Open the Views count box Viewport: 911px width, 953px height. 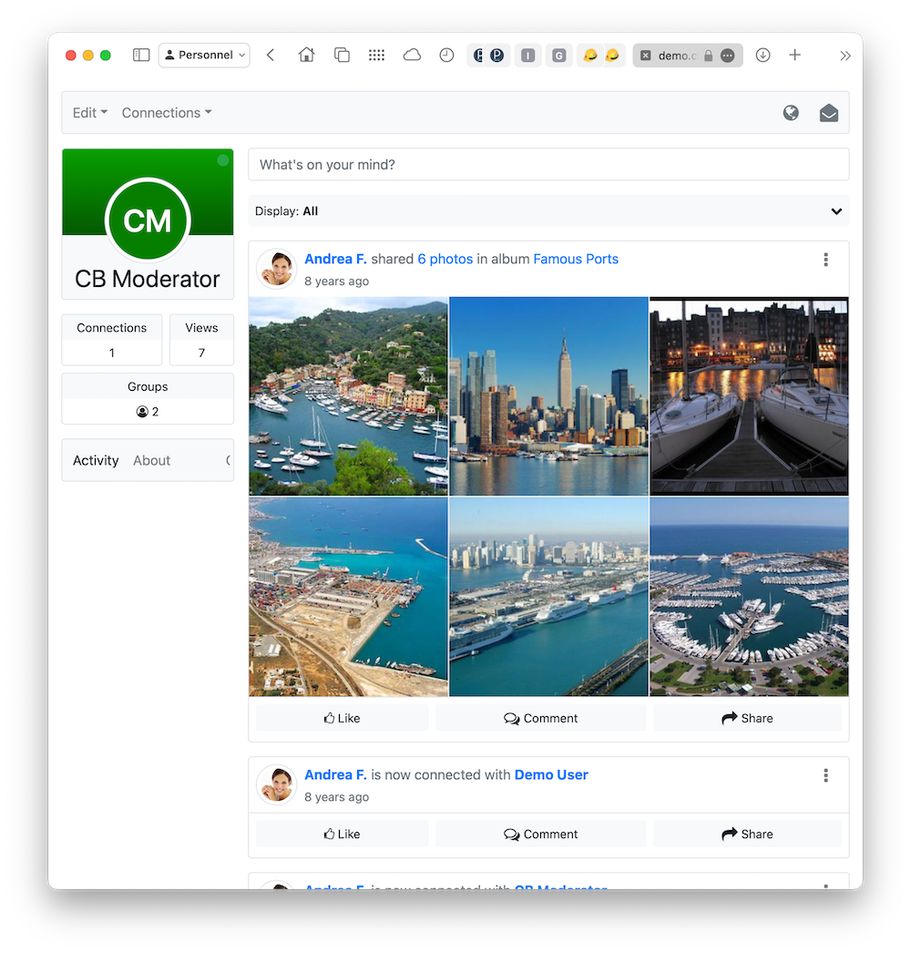click(x=201, y=340)
